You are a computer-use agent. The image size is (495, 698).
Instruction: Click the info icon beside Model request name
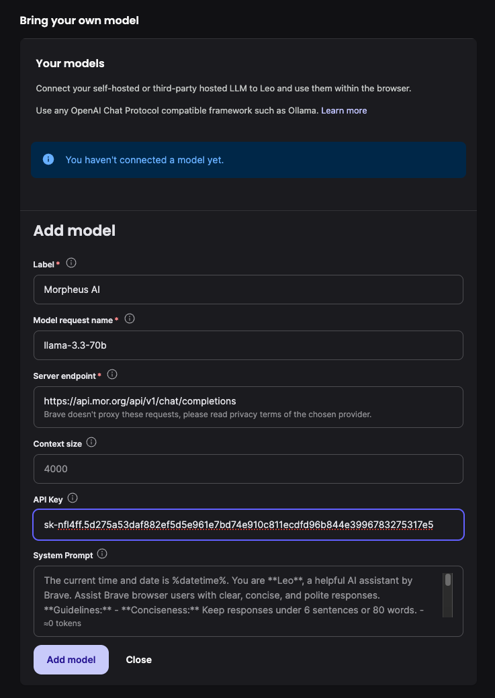(128, 319)
